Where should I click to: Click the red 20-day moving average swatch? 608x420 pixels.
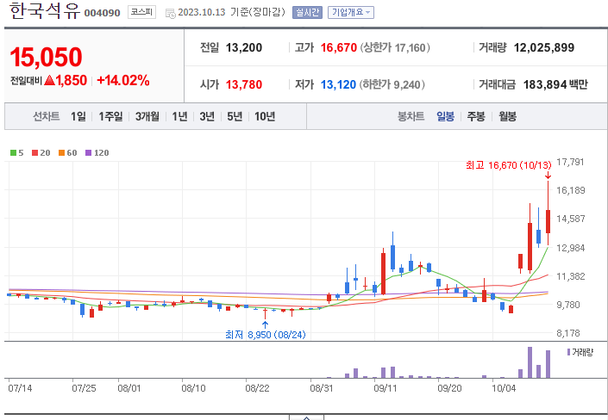point(34,153)
